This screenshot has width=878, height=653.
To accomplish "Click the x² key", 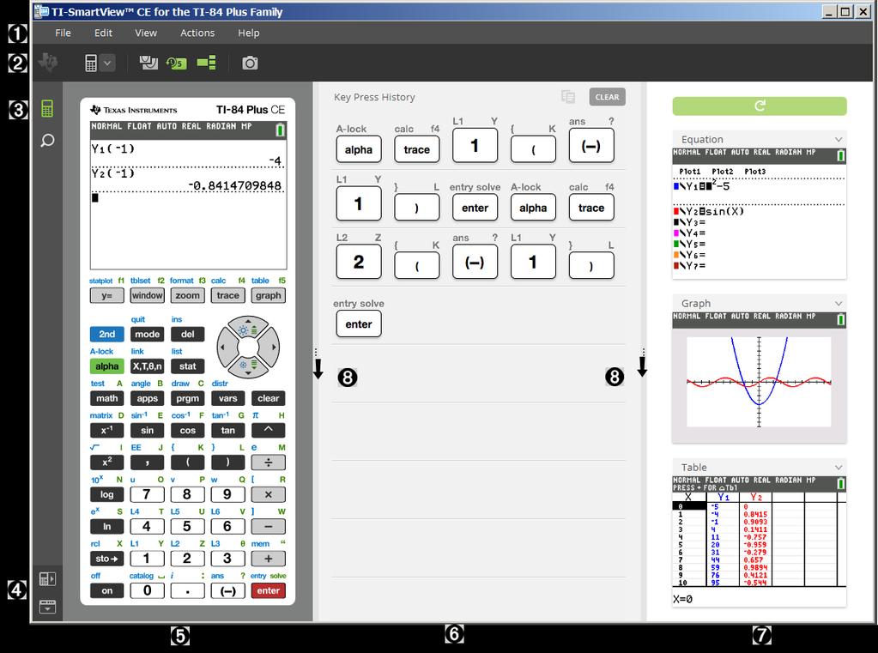I will point(107,462).
